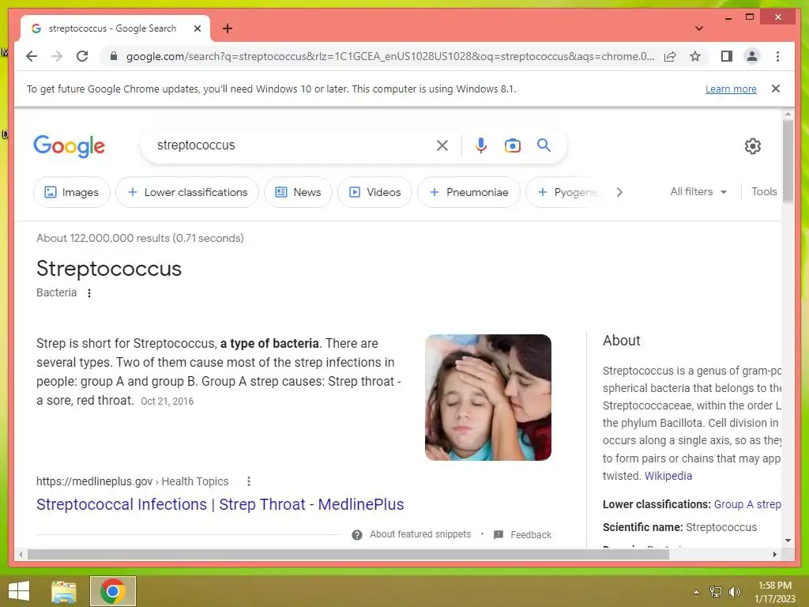Add the Pneumoniae filter chip

(x=469, y=192)
